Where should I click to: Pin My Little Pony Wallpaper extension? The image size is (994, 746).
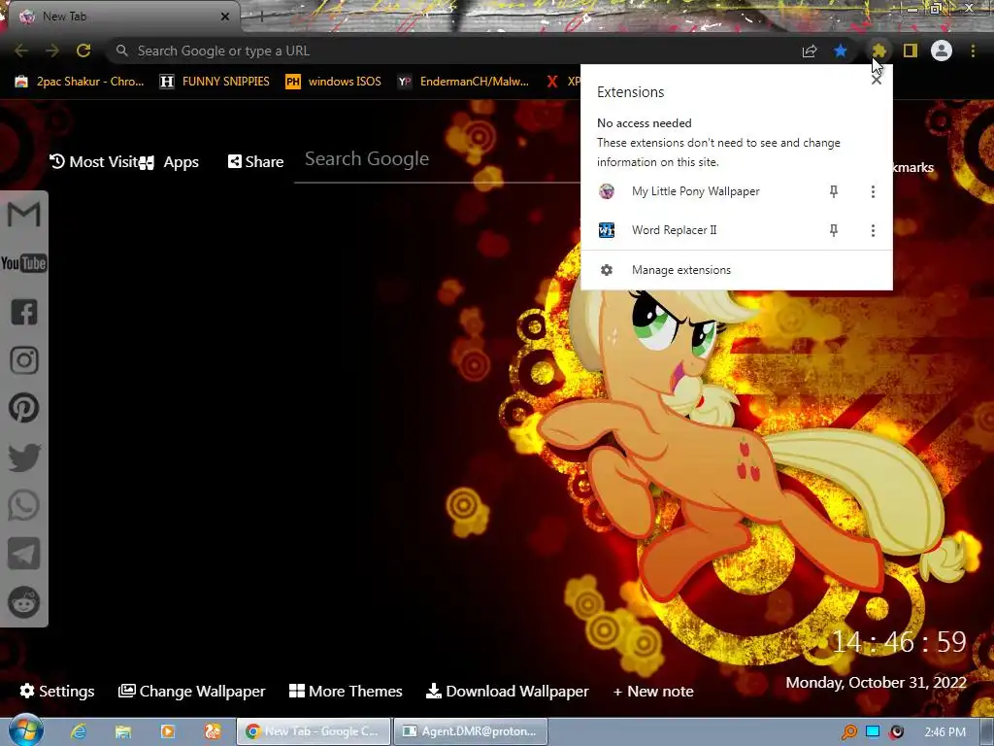point(834,191)
